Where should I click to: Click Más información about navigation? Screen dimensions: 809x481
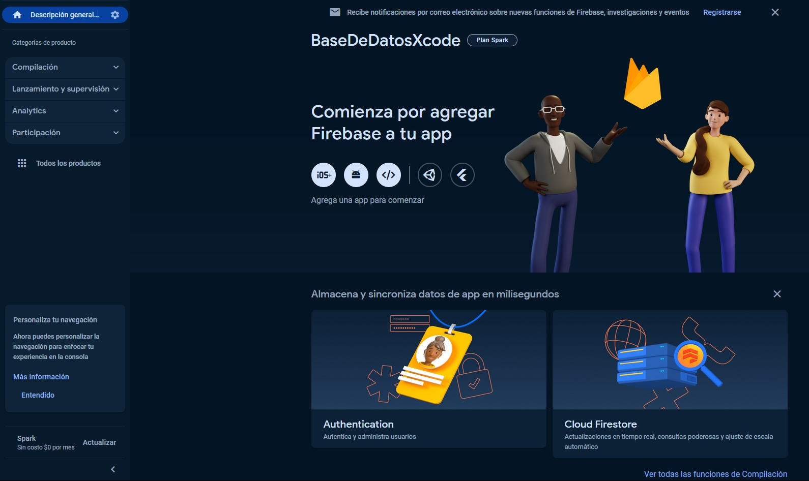[x=41, y=377]
